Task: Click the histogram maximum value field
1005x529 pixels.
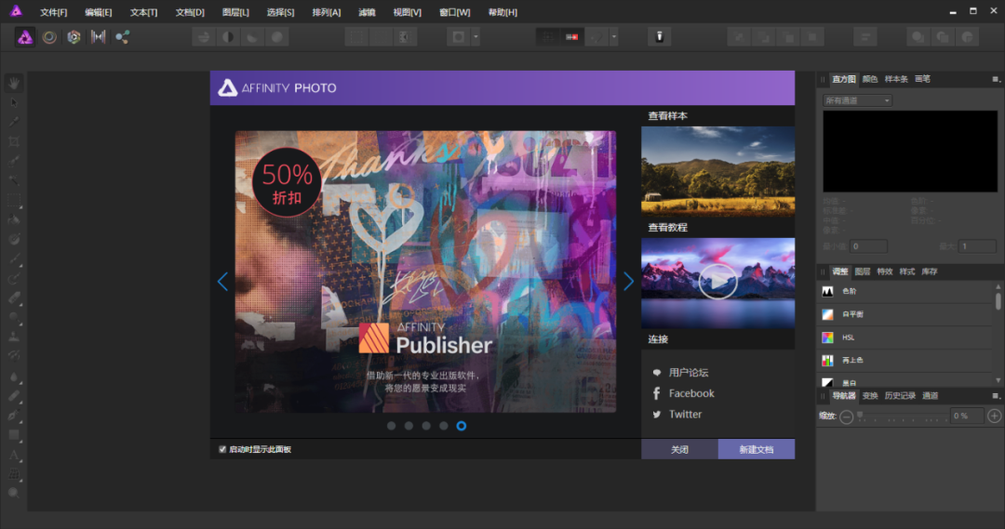Action: (x=977, y=246)
